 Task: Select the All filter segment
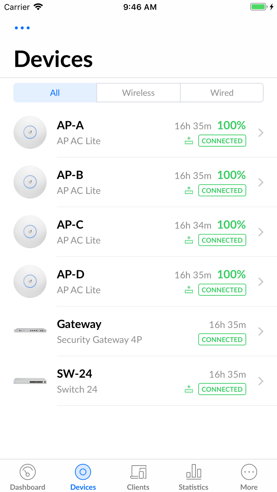click(x=55, y=93)
